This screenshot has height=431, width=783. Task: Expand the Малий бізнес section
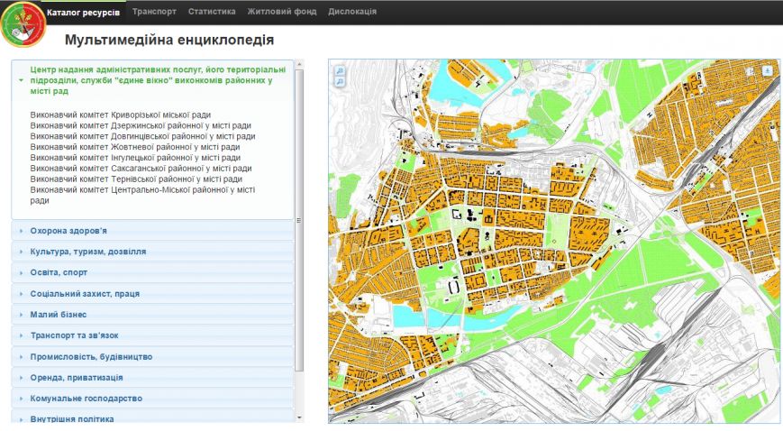click(x=153, y=315)
